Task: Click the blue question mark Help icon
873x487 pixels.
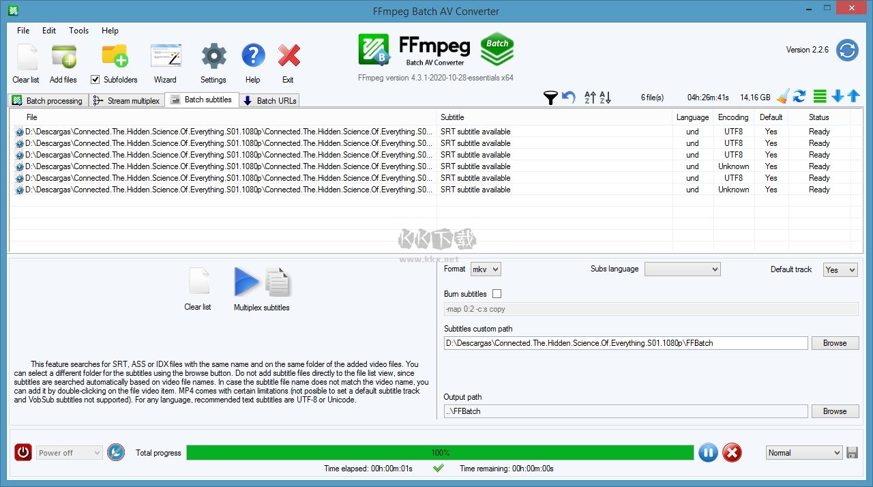Action: (253, 56)
